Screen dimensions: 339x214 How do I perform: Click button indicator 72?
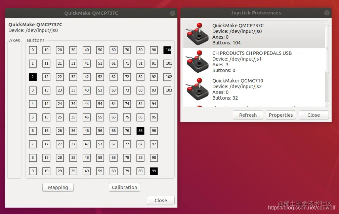coord(127,77)
